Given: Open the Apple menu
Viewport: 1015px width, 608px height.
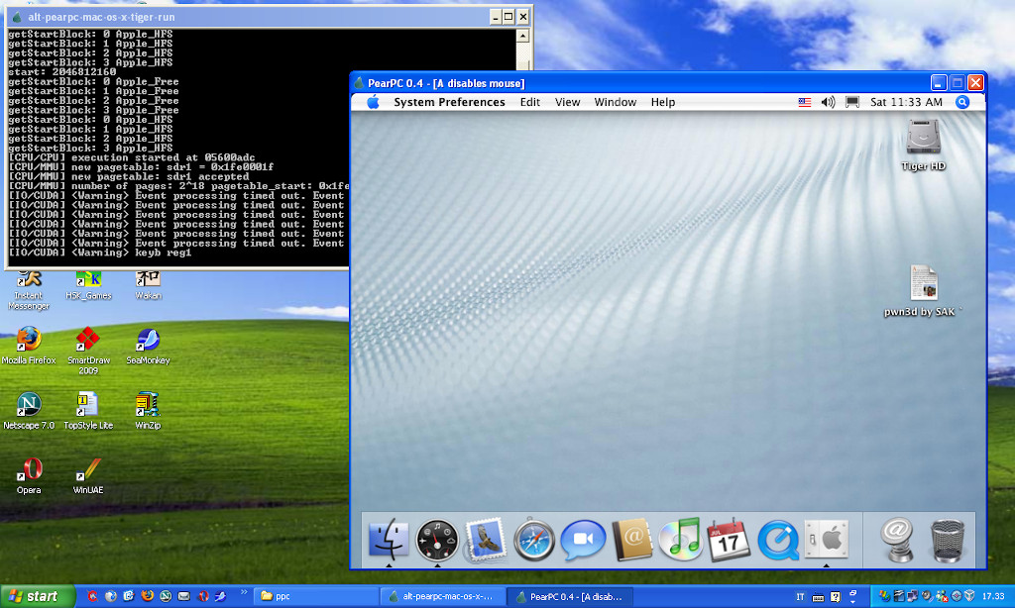Looking at the screenshot, I should pyautogui.click(x=373, y=102).
